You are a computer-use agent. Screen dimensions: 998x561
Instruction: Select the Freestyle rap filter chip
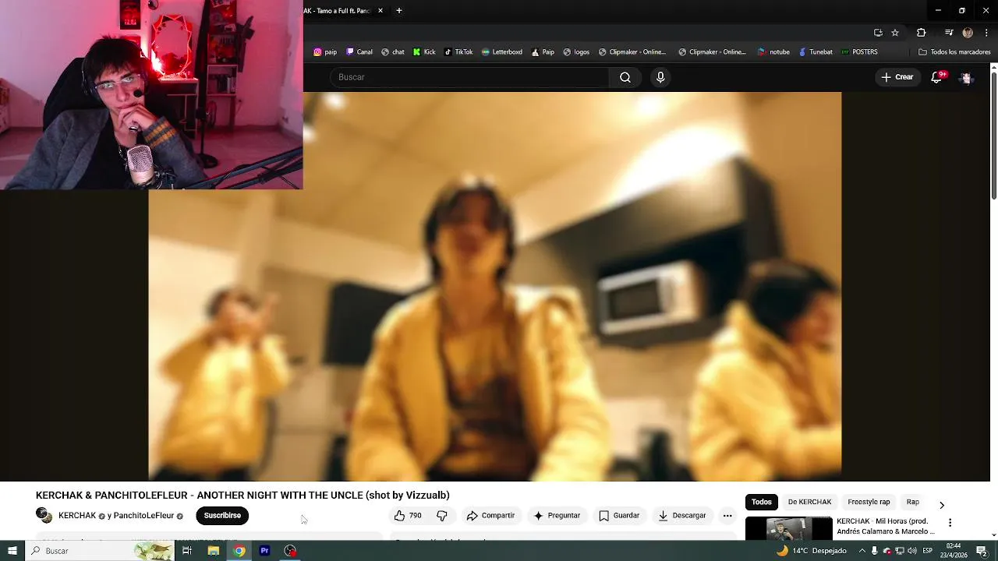pos(869,502)
